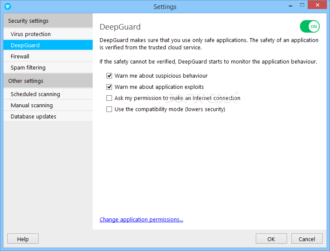Uncheck Warn me about application exploits
330x251 pixels.
109,87
